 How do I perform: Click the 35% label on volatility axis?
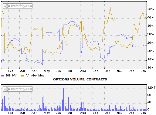click(151, 26)
